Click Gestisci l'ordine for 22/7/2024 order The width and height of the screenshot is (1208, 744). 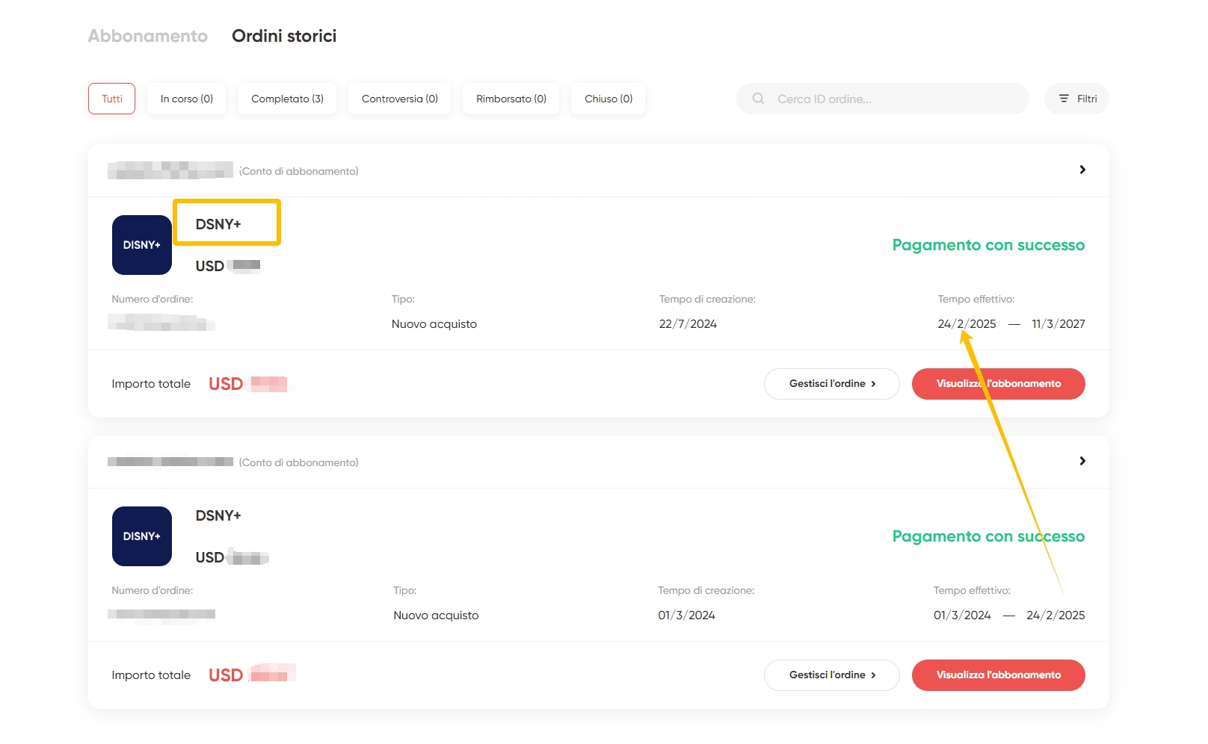[x=832, y=384]
